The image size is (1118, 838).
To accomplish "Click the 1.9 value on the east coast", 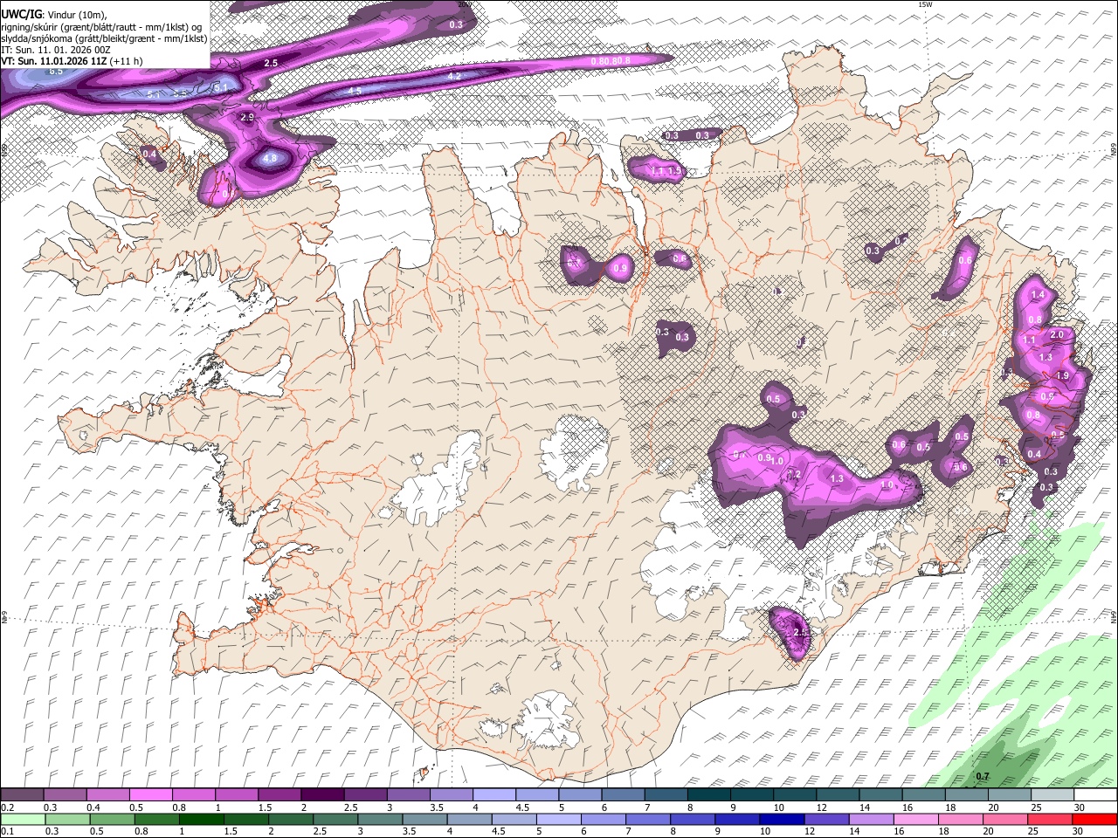I will coord(1063,375).
